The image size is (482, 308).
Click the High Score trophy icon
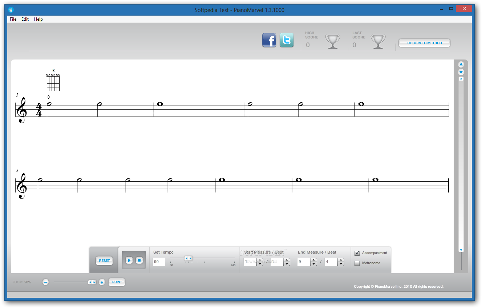click(332, 41)
